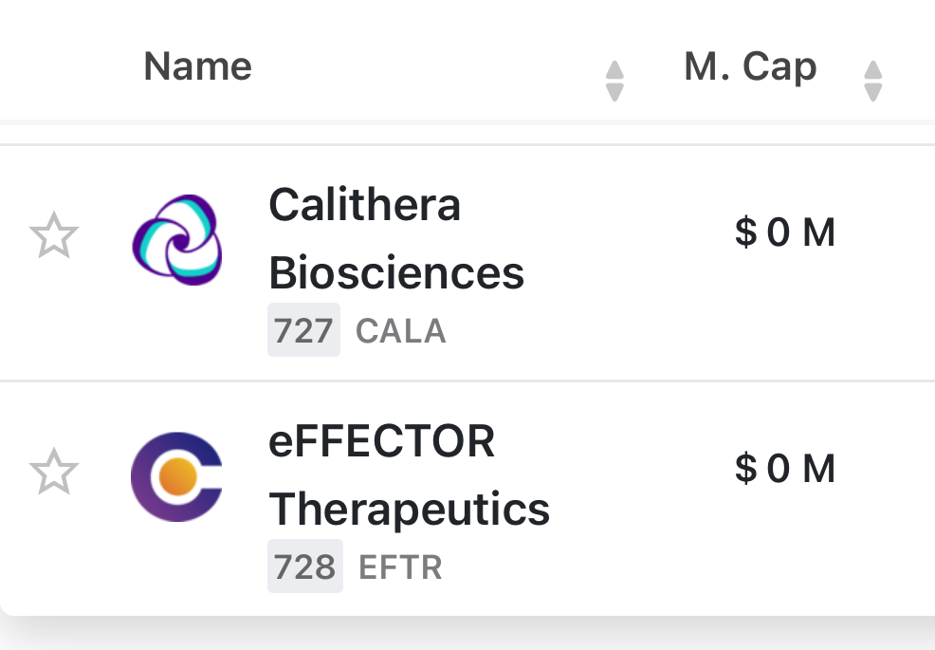935x650 pixels.
Task: Click the Name column header label
Action: click(x=197, y=67)
